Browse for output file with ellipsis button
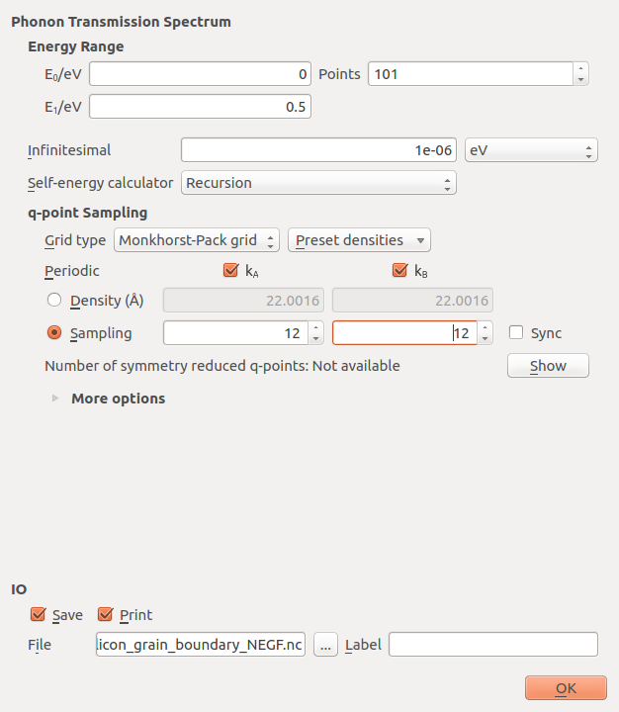Image resolution: width=619 pixels, height=712 pixels. (325, 645)
